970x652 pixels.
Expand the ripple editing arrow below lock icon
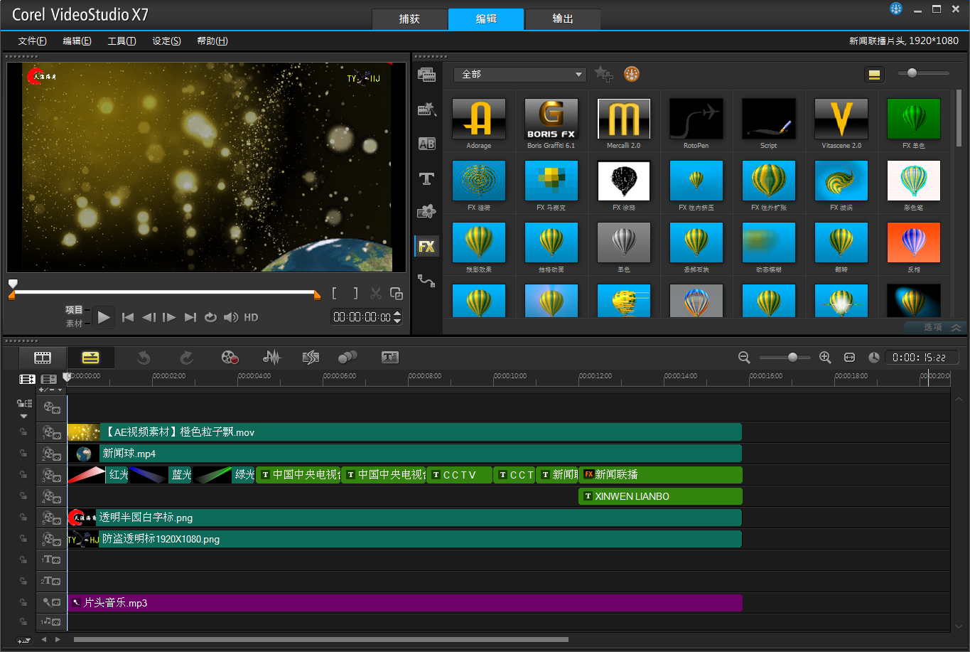(23, 416)
